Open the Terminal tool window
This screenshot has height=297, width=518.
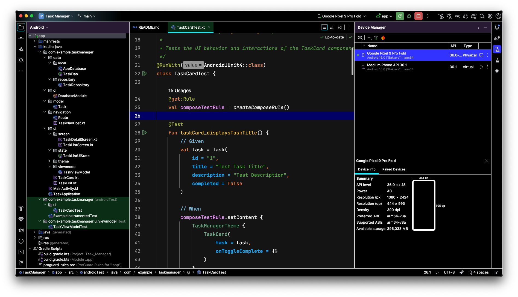(x=21, y=252)
